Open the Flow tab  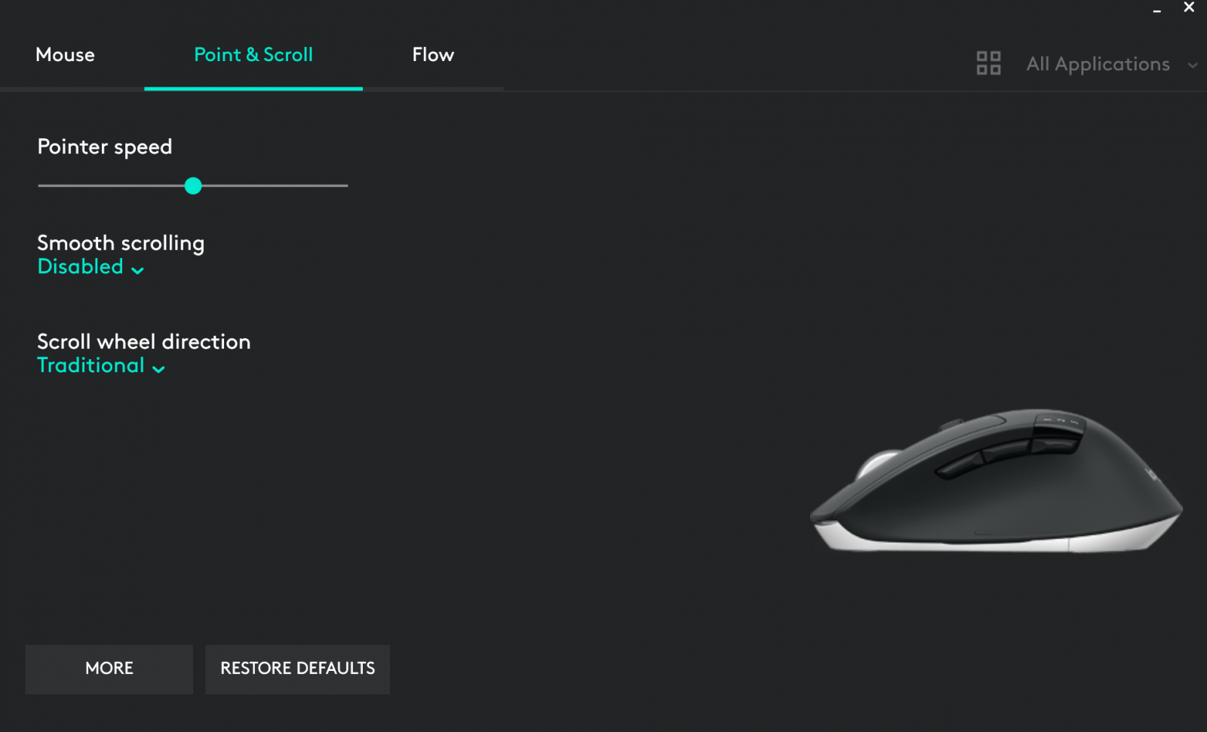pyautogui.click(x=433, y=55)
